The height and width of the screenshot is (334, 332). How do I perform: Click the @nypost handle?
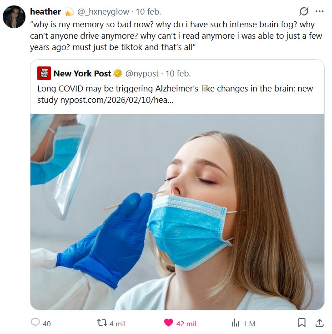pyautogui.click(x=142, y=74)
